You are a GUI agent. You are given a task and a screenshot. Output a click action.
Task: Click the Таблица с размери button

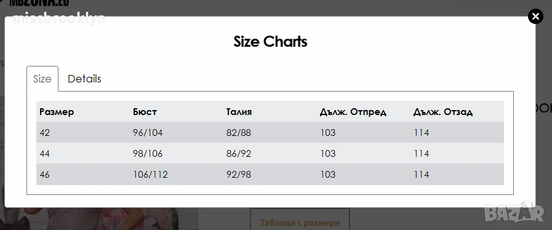pos(300,222)
